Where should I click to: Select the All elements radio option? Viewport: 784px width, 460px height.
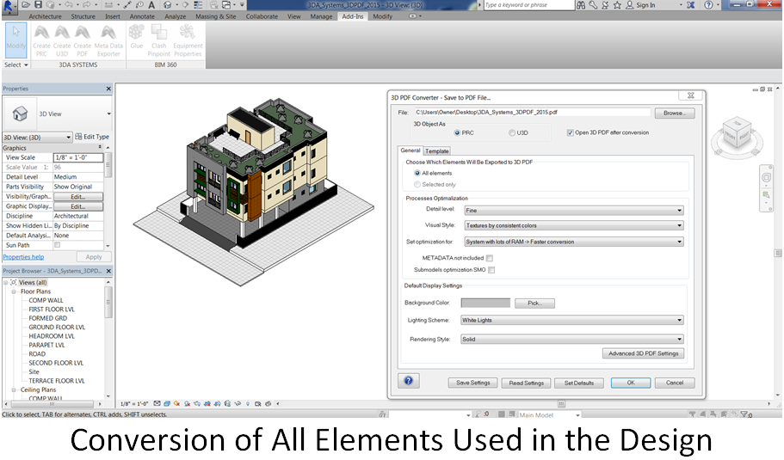tap(417, 174)
